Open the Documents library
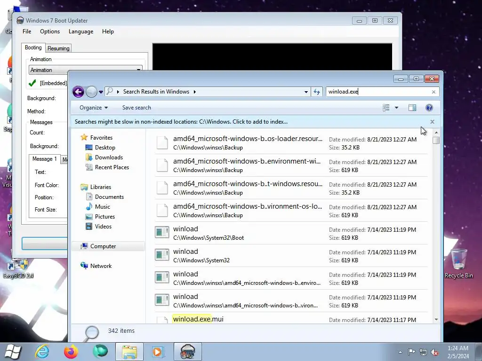 click(x=109, y=196)
